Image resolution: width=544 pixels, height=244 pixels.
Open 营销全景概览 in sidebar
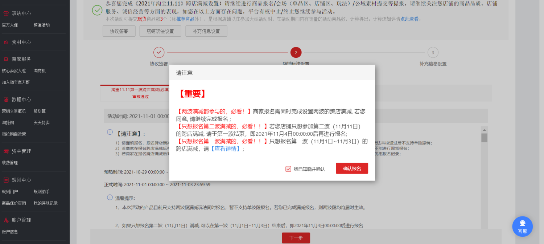14,111
